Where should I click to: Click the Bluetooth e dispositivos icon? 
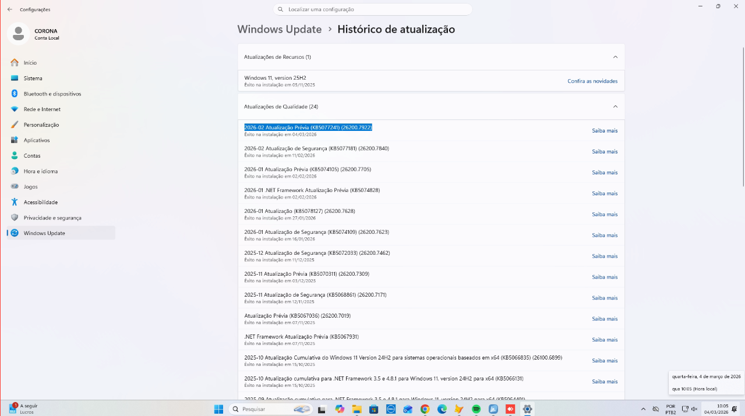tap(15, 94)
